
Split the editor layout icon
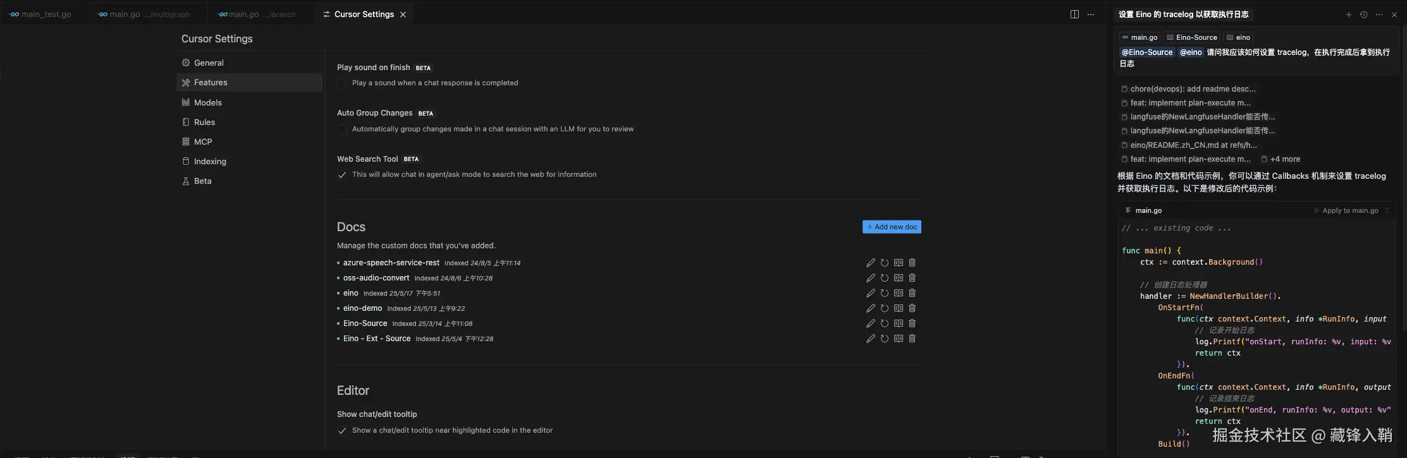click(x=1074, y=15)
